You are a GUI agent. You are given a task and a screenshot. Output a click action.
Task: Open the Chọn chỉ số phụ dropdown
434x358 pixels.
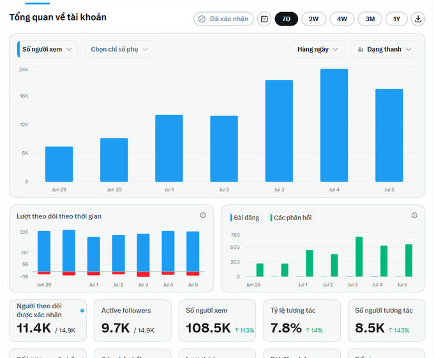point(119,49)
